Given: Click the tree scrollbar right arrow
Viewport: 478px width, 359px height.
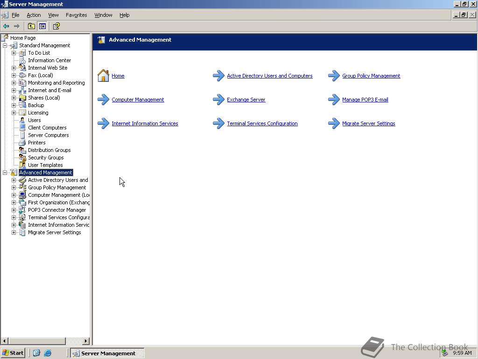Looking at the screenshot, I should 86,341.
